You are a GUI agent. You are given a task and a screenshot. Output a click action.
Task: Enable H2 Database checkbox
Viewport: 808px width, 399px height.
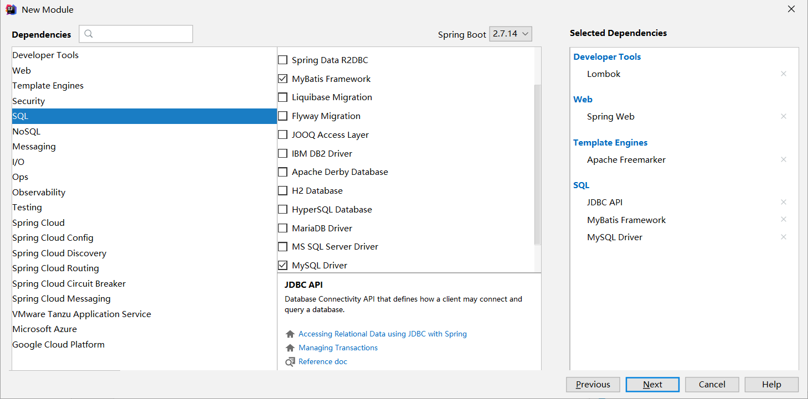point(282,191)
